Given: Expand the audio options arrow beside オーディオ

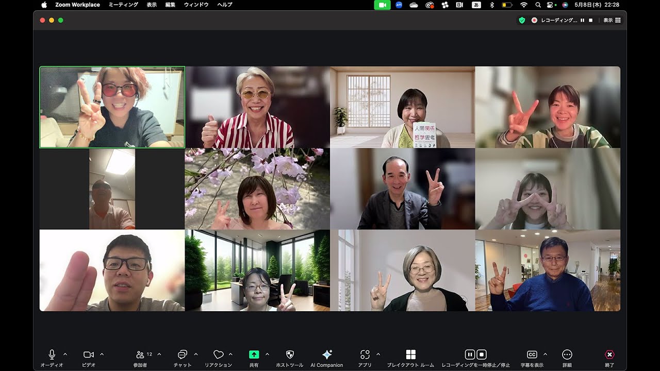Looking at the screenshot, I should (65, 354).
